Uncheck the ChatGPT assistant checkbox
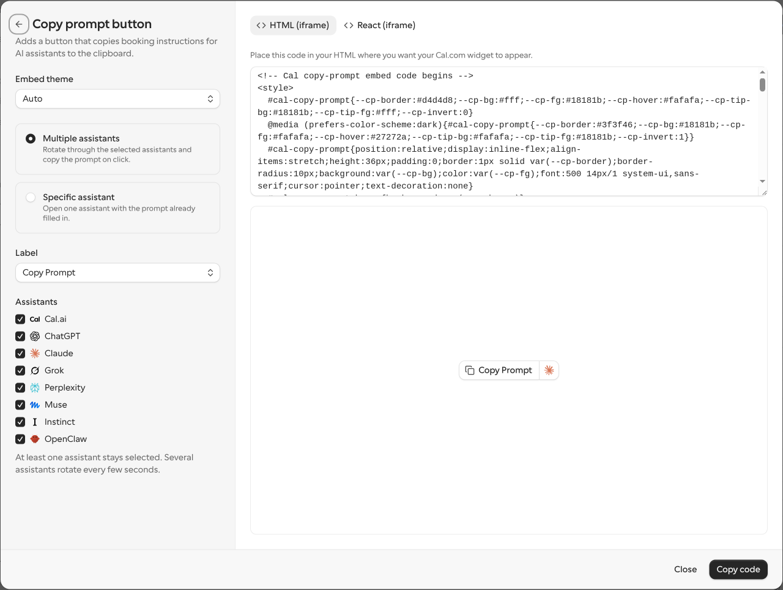 (x=20, y=336)
